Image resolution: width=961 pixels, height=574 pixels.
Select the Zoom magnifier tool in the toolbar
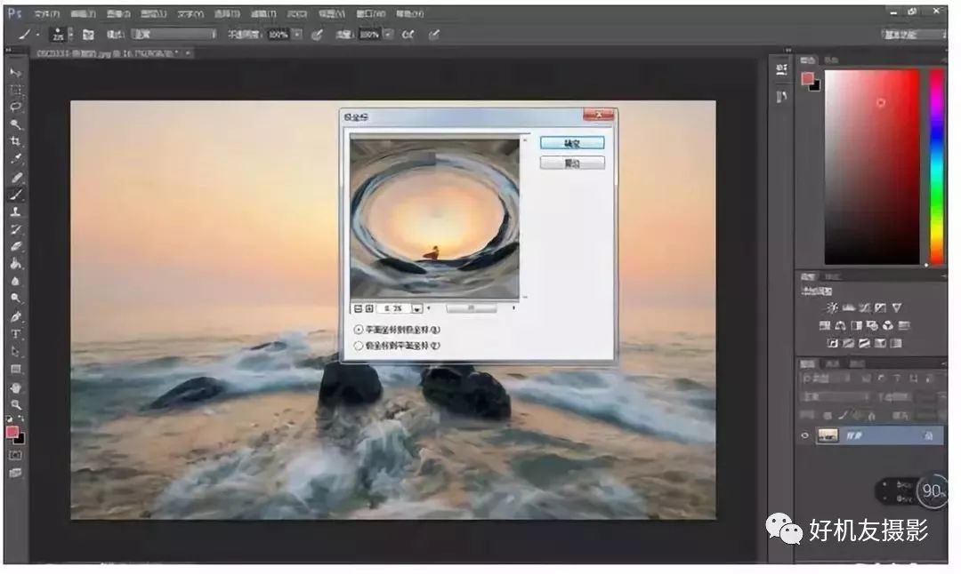(16, 404)
